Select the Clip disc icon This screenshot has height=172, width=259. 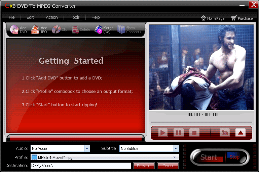point(56,30)
